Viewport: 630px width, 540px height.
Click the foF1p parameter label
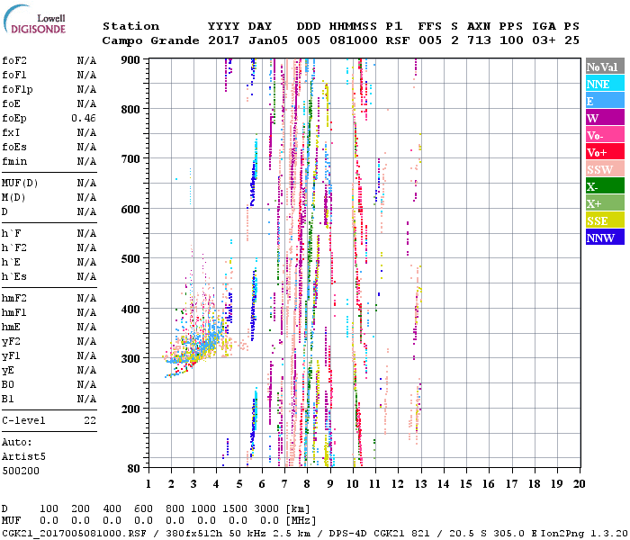[x=17, y=90]
